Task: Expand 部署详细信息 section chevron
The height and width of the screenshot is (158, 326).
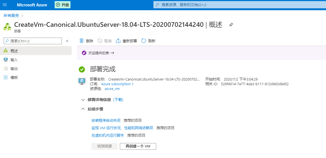Action: [83, 100]
